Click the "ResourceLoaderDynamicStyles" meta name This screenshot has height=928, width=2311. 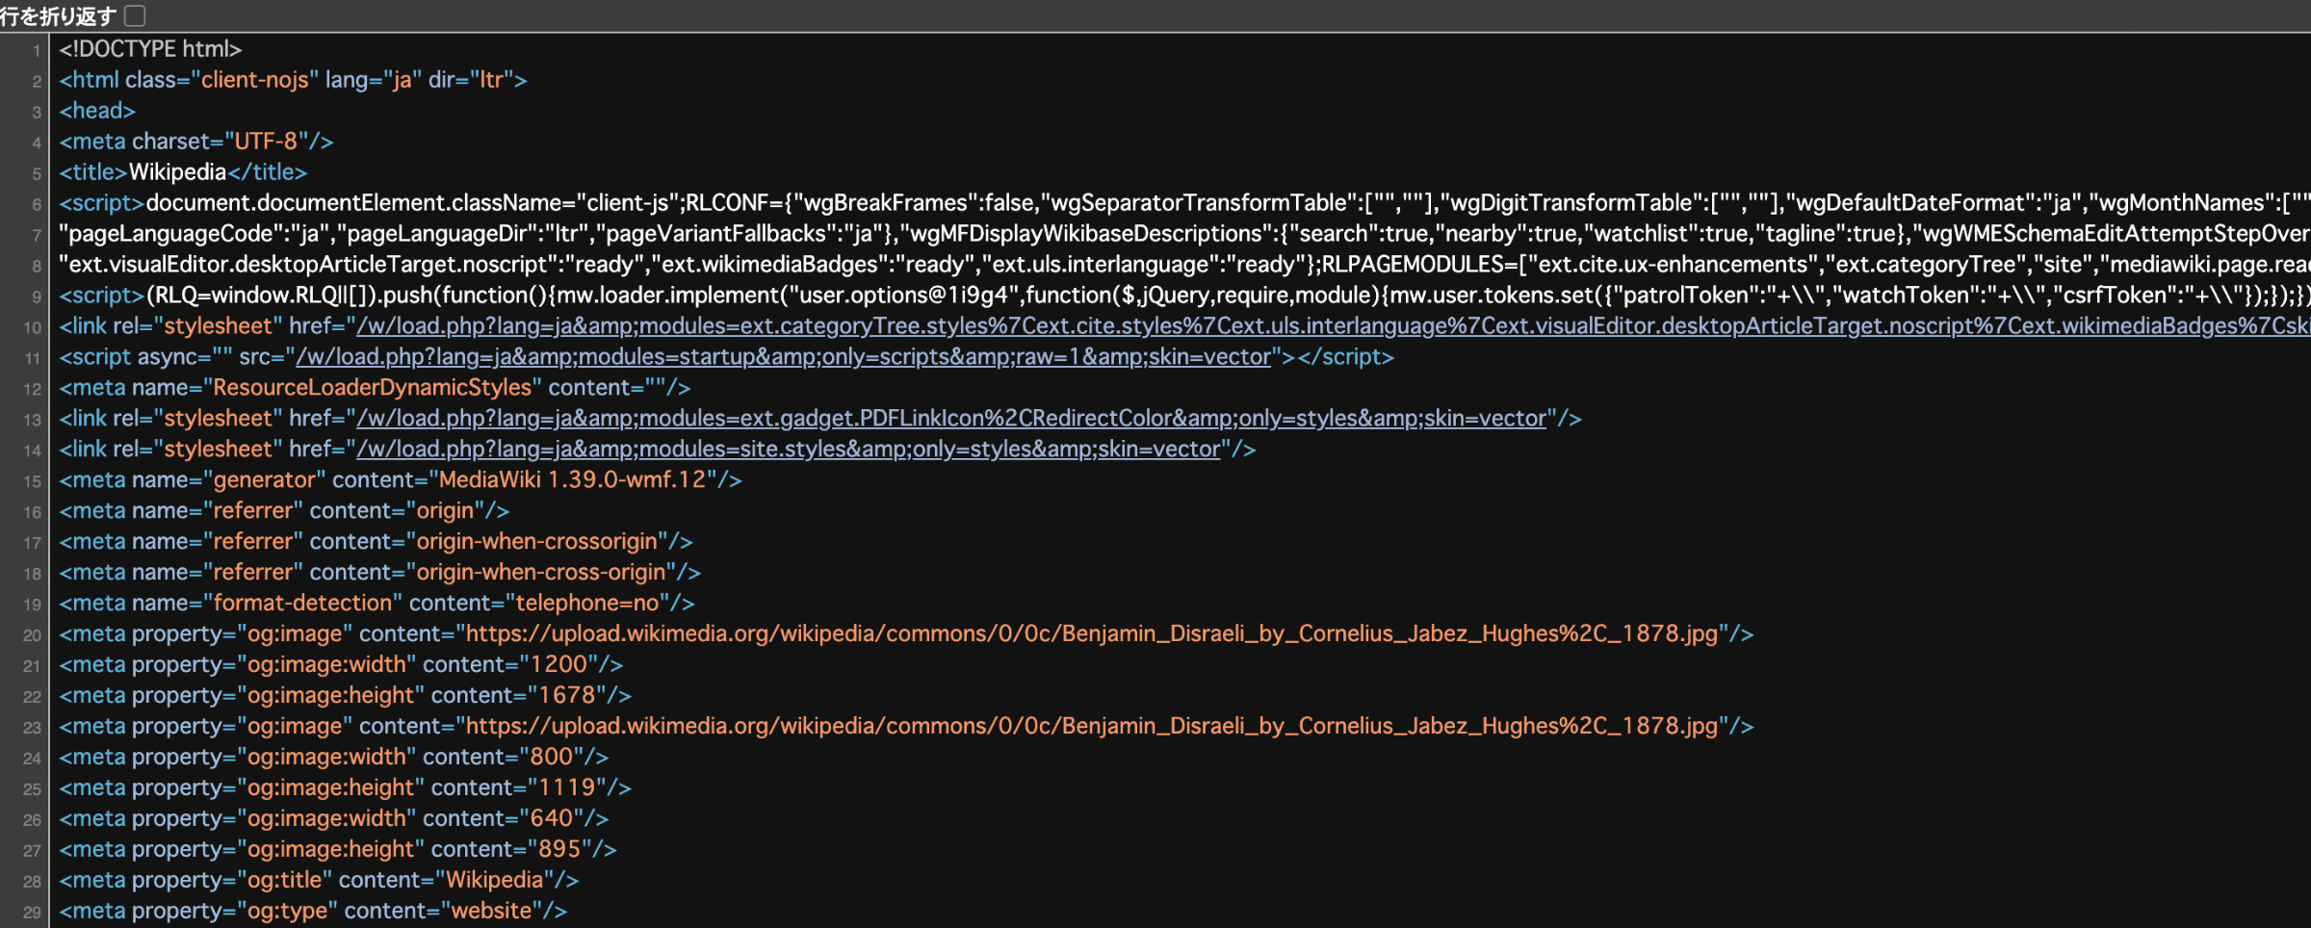[372, 388]
